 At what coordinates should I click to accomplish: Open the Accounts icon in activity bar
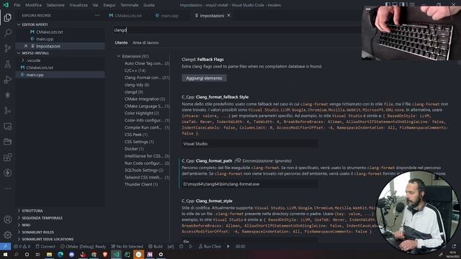8,219
